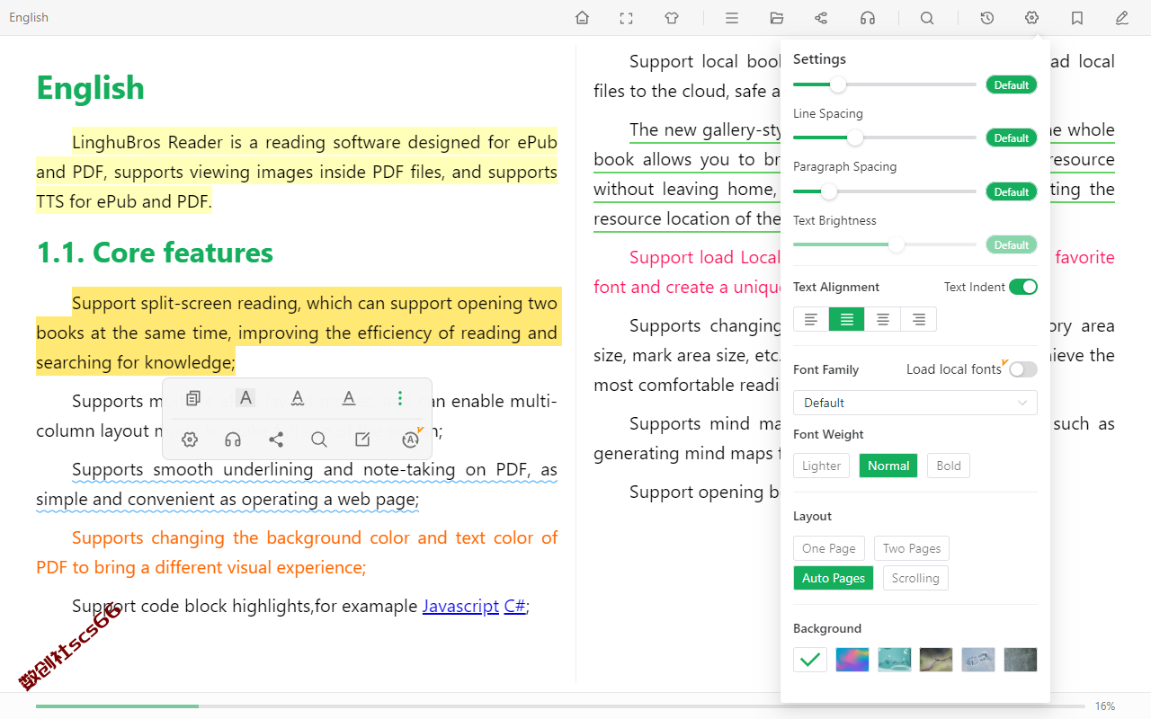1151x719 pixels.
Task: Open the C# link
Action: 514,606
